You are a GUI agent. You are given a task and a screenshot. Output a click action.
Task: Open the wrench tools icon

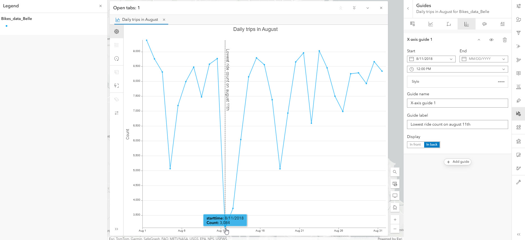(x=519, y=182)
